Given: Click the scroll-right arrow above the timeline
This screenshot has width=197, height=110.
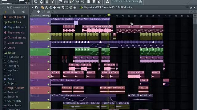Looking at the screenshot, I should (191, 12).
